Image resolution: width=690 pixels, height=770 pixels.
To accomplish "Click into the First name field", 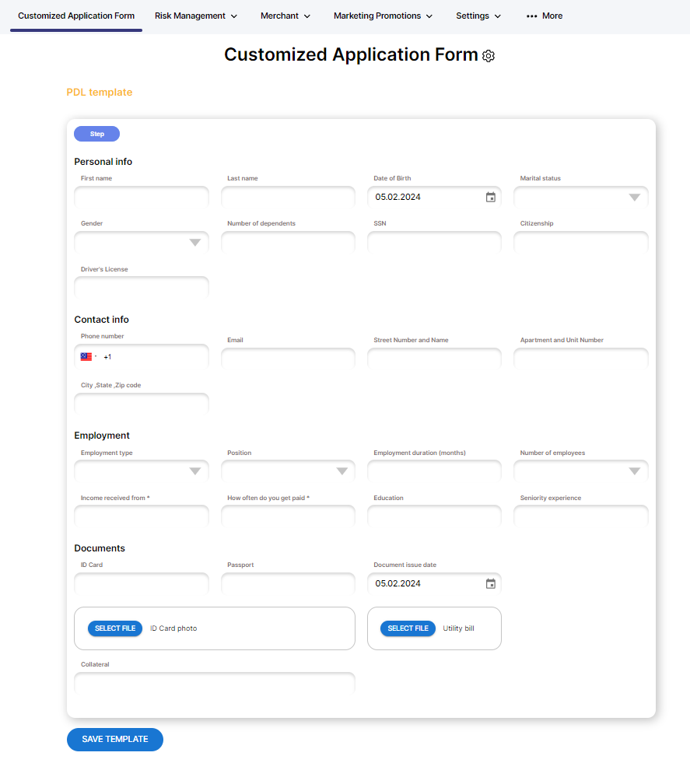I will (142, 198).
